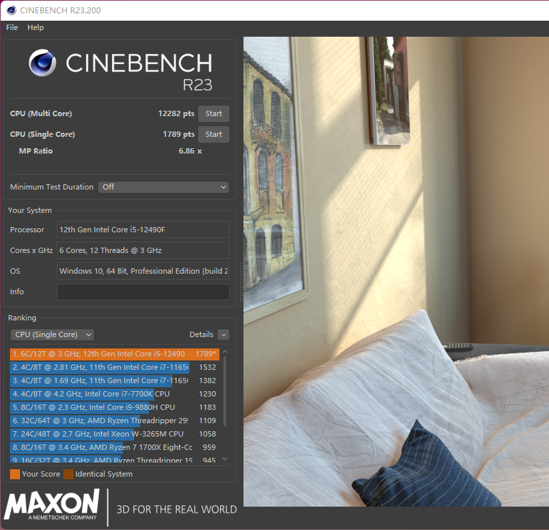Screen dimensions: 549x530
Task: Click the MAXON logo at bottom left
Action: coord(52,505)
